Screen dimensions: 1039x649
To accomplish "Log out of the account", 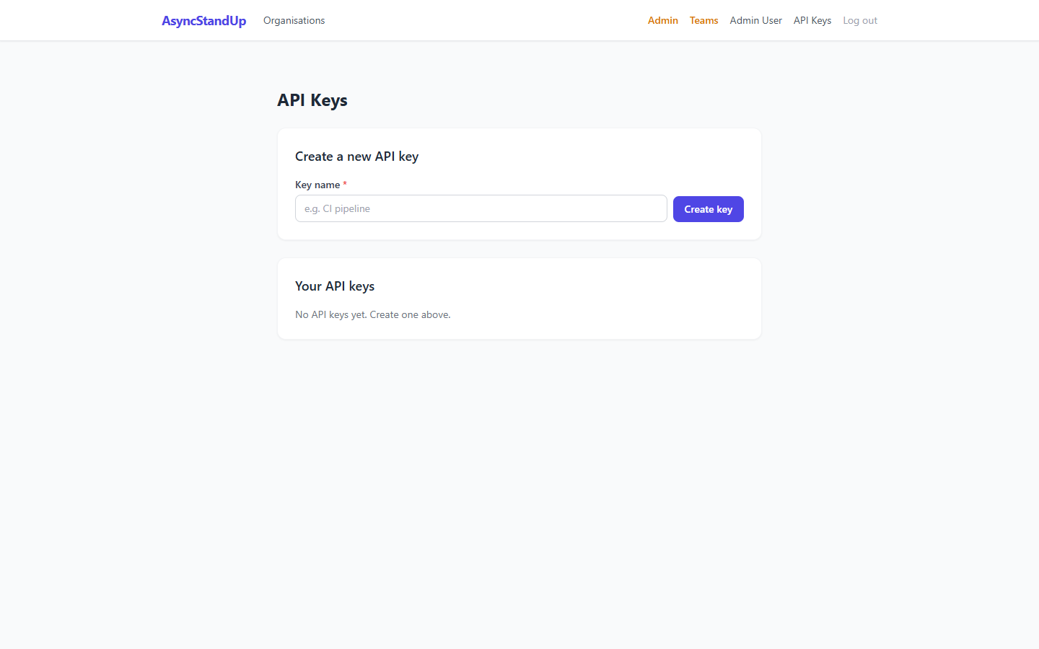I will click(x=860, y=20).
